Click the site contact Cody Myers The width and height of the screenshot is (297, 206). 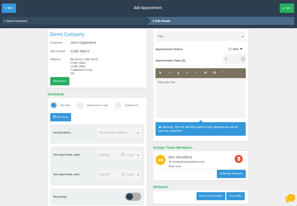[x=80, y=51]
